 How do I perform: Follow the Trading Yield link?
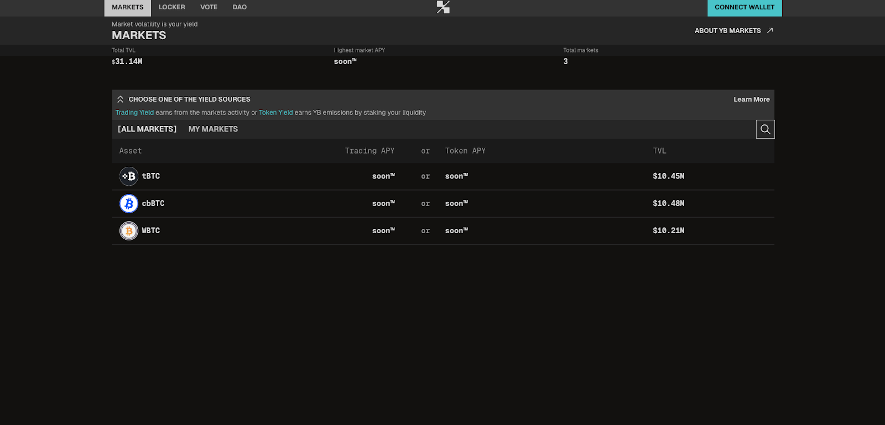coord(134,113)
